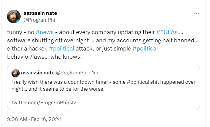Click #political hashtag after 'just simple'
Screen dimensions: 210x127
point(145,48)
